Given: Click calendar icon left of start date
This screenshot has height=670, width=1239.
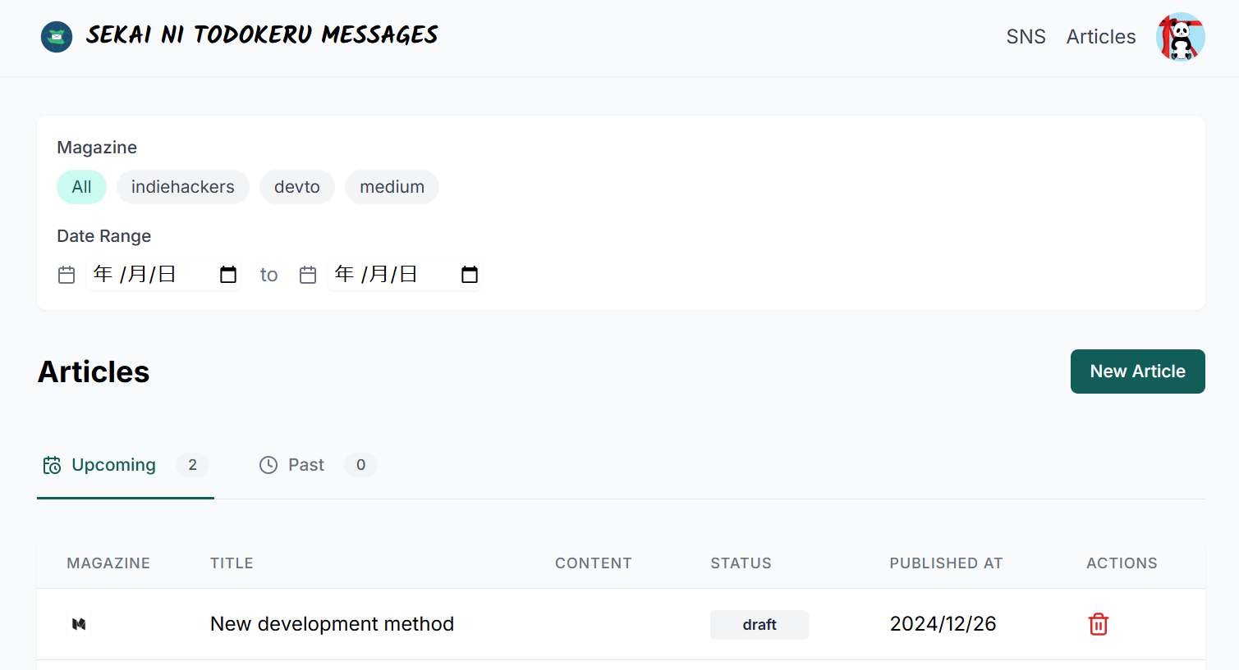Looking at the screenshot, I should point(67,275).
